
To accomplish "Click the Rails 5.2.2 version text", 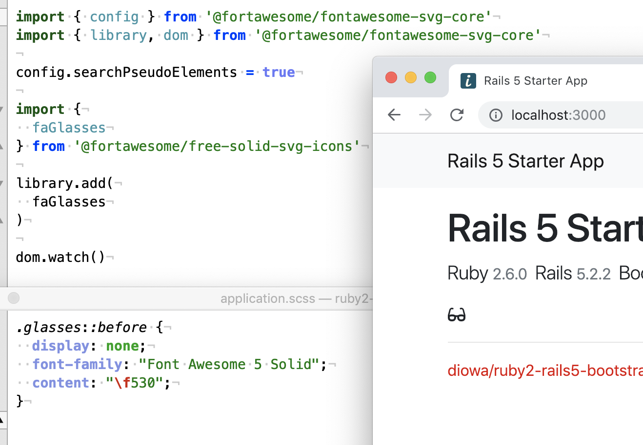I will (573, 273).
